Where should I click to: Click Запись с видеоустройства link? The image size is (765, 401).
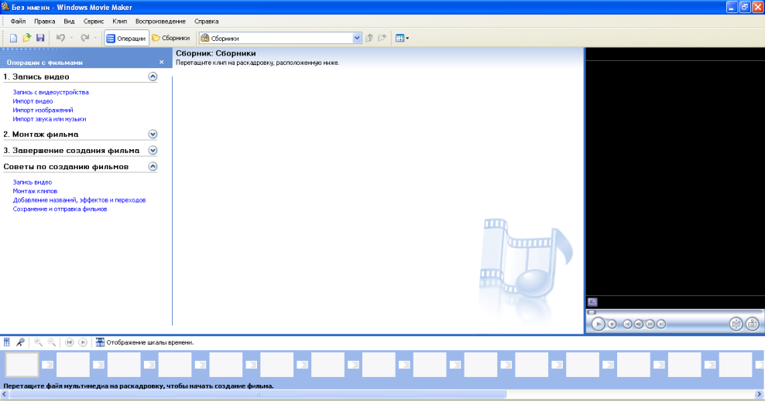(x=51, y=92)
